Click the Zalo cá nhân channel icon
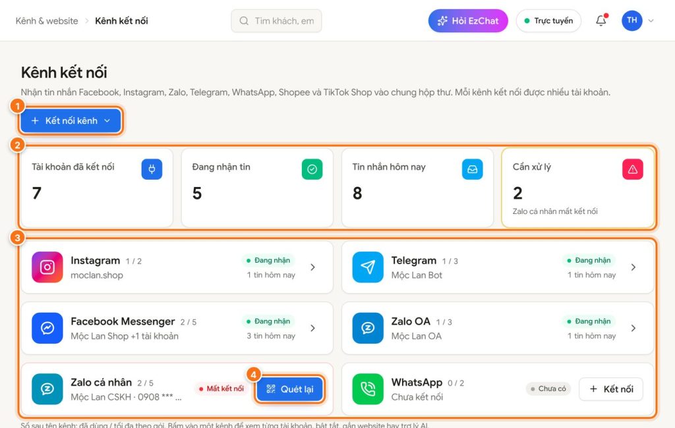The width and height of the screenshot is (675, 428). coord(47,389)
